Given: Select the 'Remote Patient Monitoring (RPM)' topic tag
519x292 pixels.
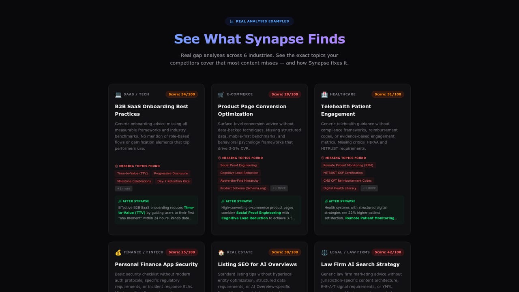Looking at the screenshot, I should (x=348, y=165).
